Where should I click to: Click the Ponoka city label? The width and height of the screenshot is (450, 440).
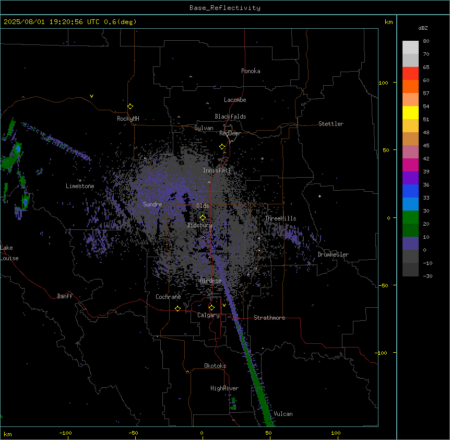coord(251,71)
